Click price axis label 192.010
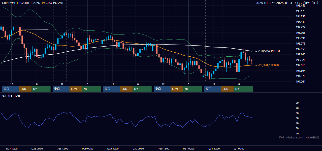322x151 pixels. [301, 65]
